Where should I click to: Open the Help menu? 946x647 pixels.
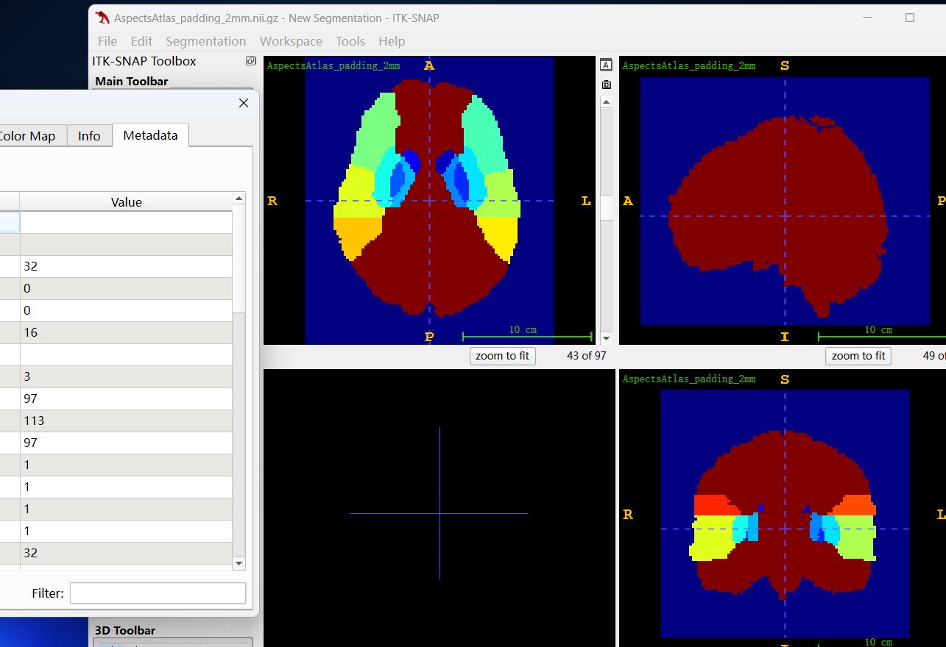pos(392,41)
